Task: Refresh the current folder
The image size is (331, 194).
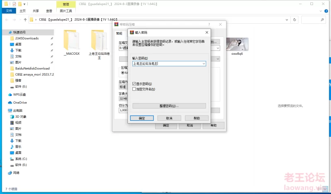Action: [x=295, y=19]
